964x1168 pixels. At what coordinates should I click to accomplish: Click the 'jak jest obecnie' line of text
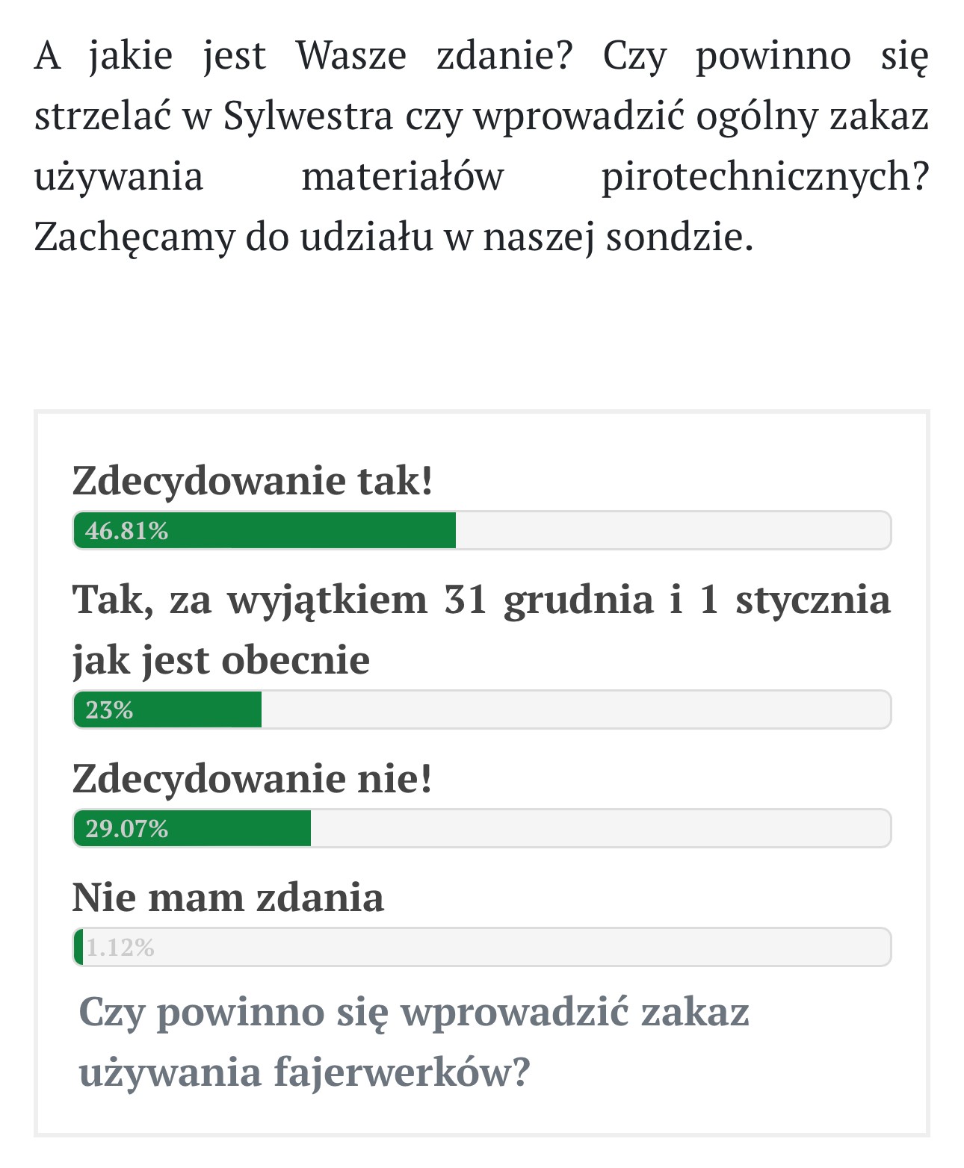(x=221, y=660)
